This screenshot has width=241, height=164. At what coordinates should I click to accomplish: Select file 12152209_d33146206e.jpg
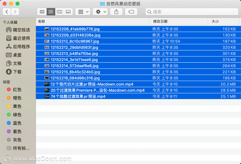pos(138,35)
